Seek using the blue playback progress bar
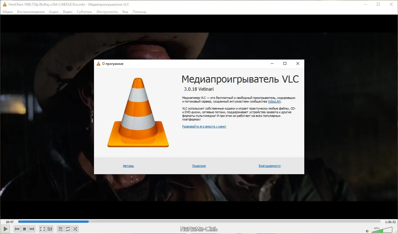 [199, 222]
